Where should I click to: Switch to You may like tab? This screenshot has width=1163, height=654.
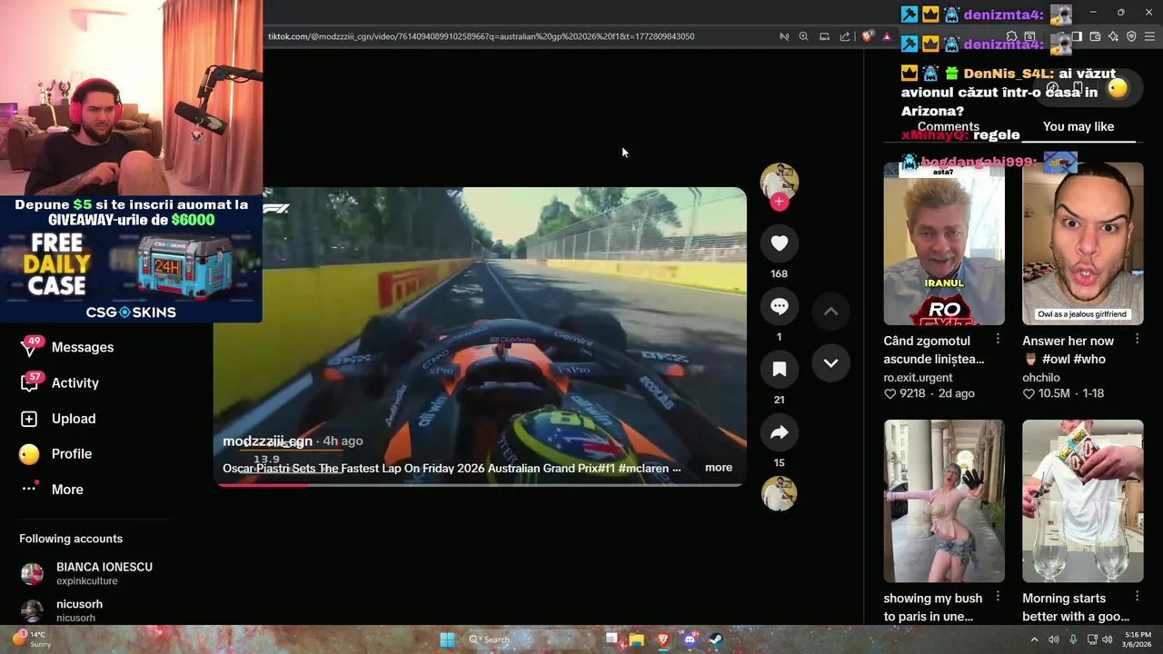click(1079, 127)
